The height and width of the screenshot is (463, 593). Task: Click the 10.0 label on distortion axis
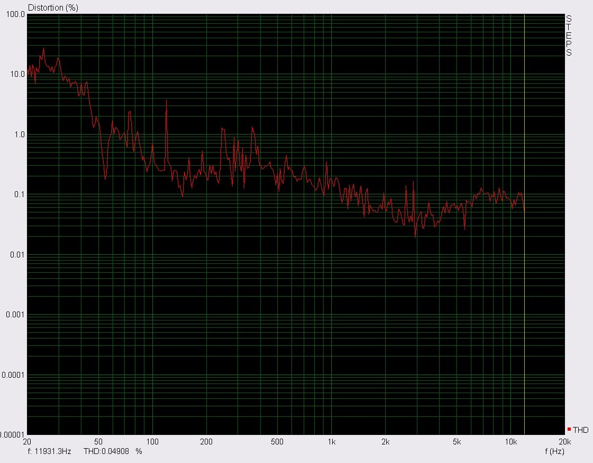17,74
